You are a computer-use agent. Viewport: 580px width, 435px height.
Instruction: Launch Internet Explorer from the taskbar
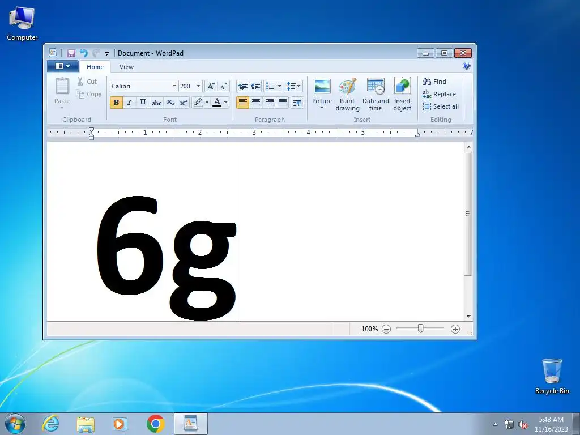[50, 424]
